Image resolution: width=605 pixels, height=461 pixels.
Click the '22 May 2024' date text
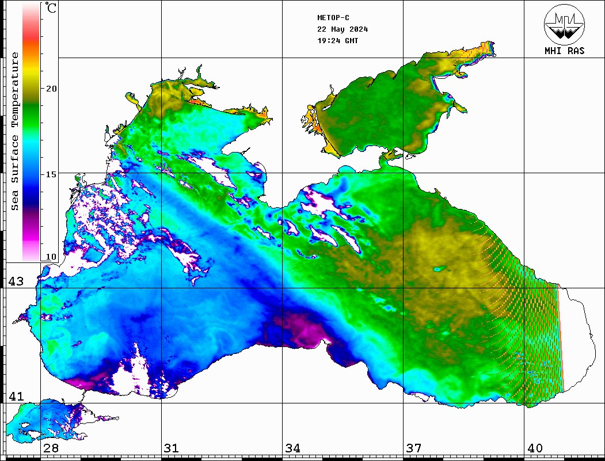click(x=343, y=29)
